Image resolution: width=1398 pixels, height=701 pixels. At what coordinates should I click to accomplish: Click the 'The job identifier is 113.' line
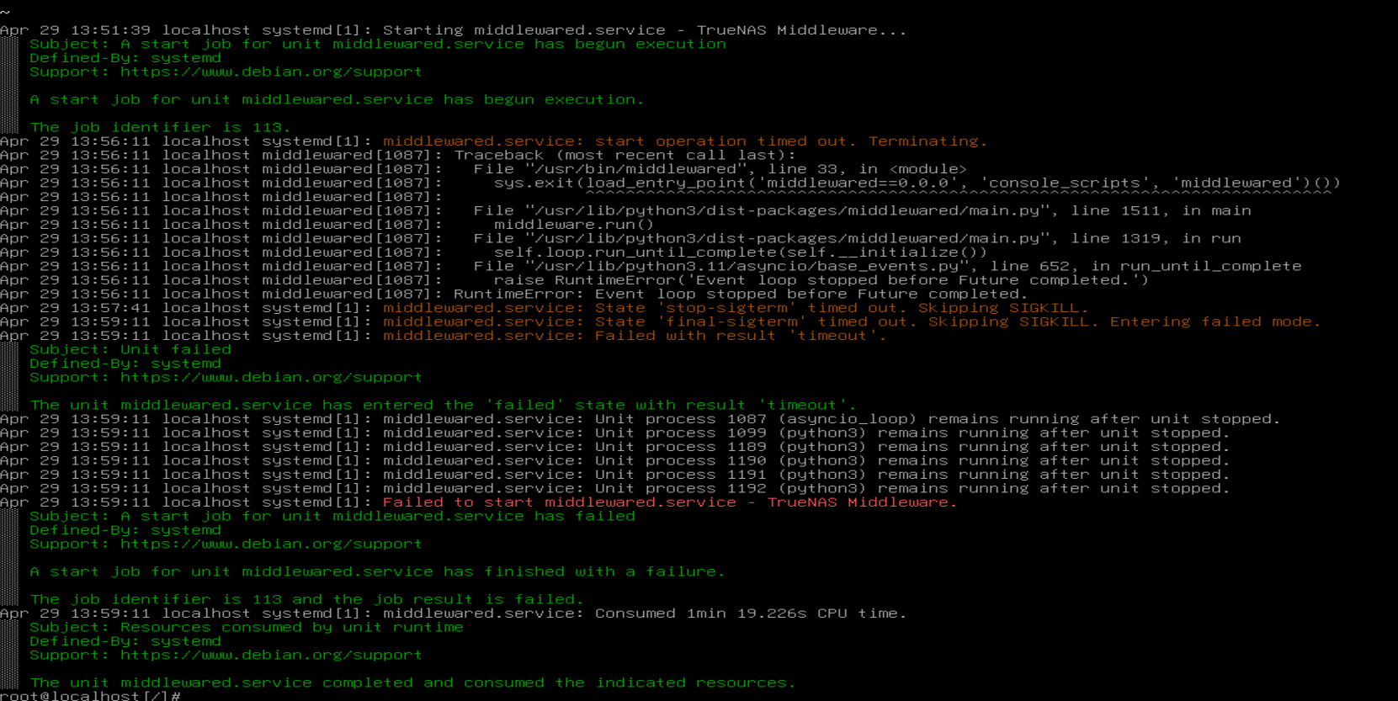pyautogui.click(x=160, y=127)
